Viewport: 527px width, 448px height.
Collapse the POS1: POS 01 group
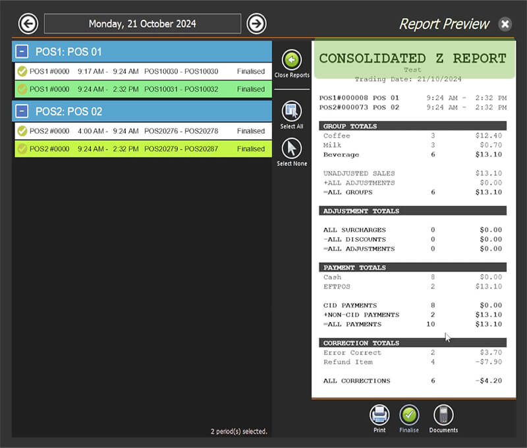tap(22, 51)
